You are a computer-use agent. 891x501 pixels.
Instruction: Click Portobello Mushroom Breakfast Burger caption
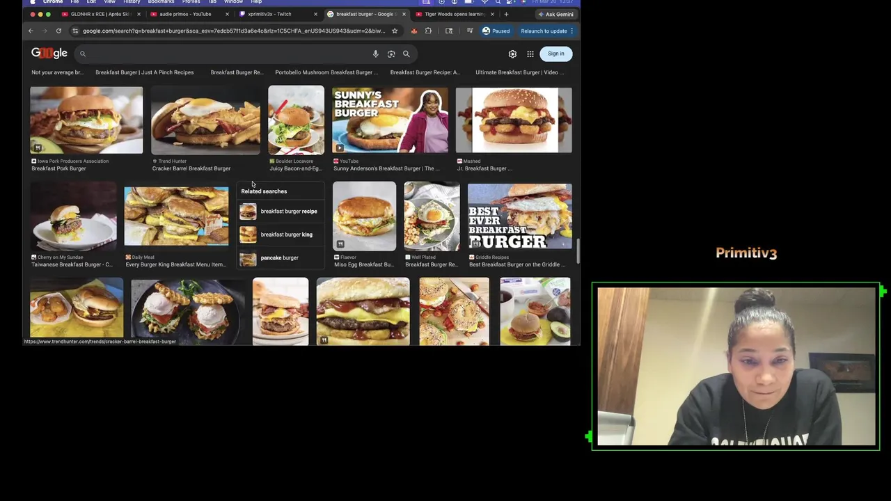pyautogui.click(x=326, y=72)
